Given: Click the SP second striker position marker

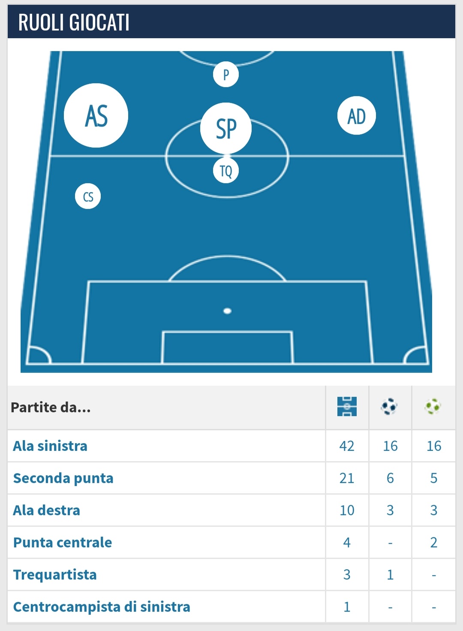Looking at the screenshot, I should click(x=226, y=128).
